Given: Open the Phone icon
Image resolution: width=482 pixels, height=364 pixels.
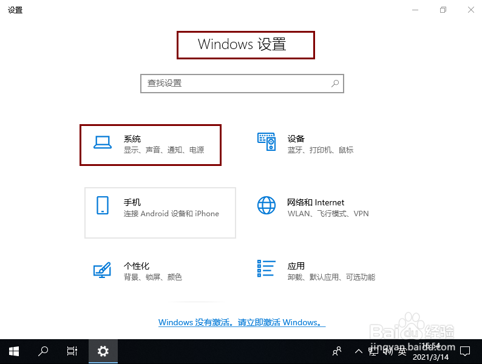Looking at the screenshot, I should [103, 205].
